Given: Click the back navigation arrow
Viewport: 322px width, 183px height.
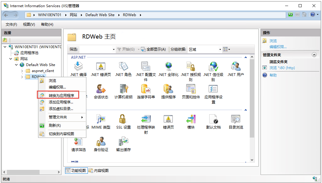Looking at the screenshot, I should point(6,15).
